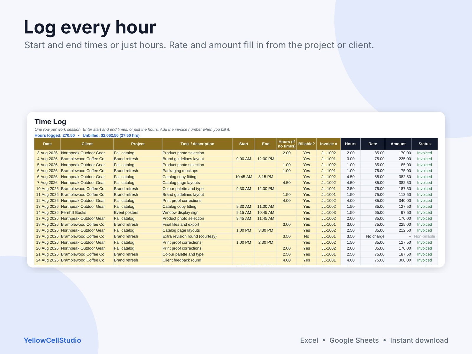Click the Log every hour heading
The width and height of the screenshot is (472, 354).
(x=90, y=27)
